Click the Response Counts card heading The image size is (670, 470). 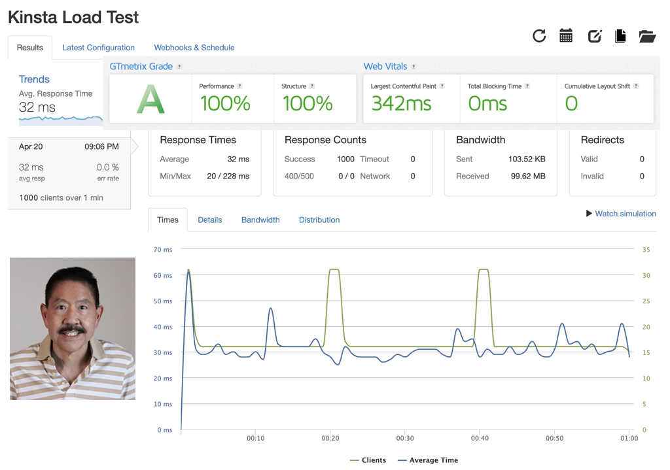click(325, 140)
